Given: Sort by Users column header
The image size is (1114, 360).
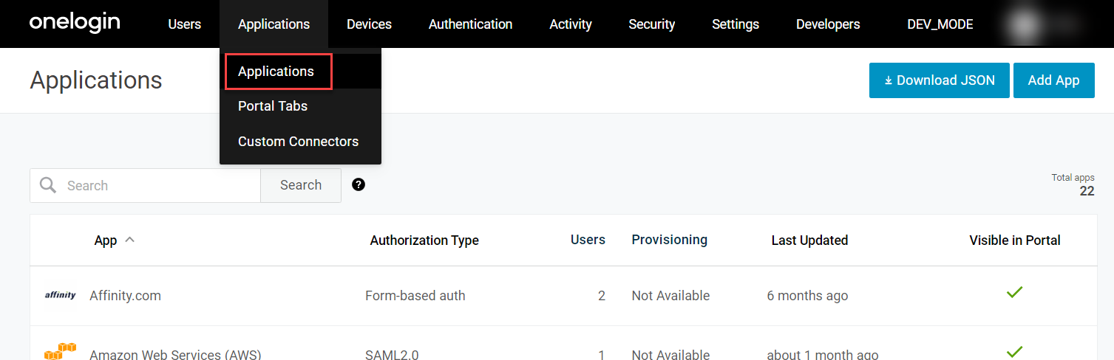Looking at the screenshot, I should 588,240.
